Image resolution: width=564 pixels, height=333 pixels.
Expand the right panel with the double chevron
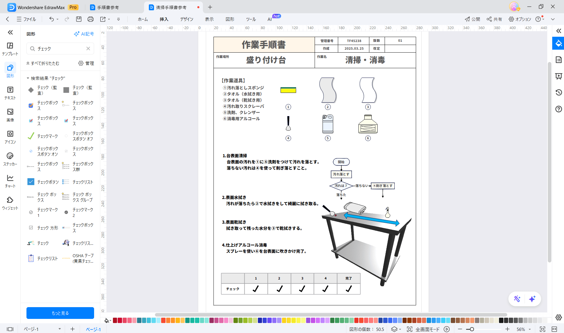click(x=558, y=31)
